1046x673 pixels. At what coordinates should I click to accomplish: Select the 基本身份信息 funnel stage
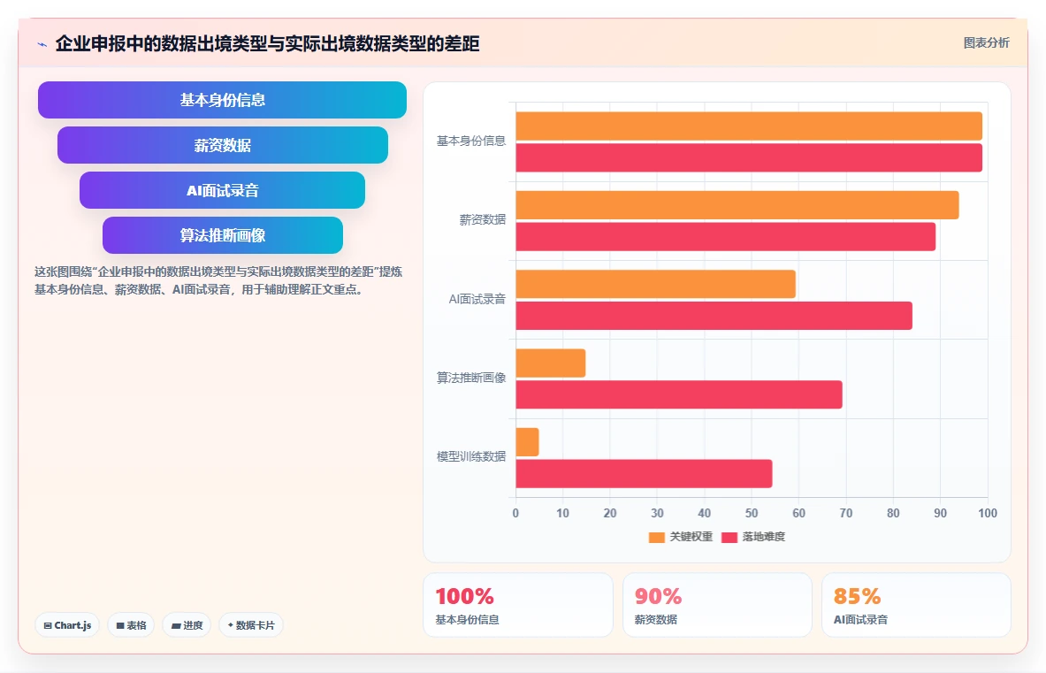point(222,100)
